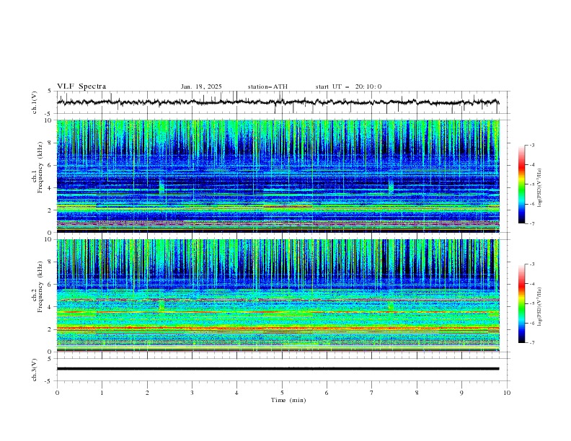Click the "station=ATH" header label
571x441 pixels.
(267, 86)
